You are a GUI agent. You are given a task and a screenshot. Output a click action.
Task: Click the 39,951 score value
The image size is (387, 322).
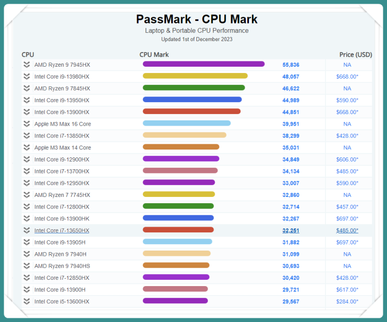pos(291,124)
